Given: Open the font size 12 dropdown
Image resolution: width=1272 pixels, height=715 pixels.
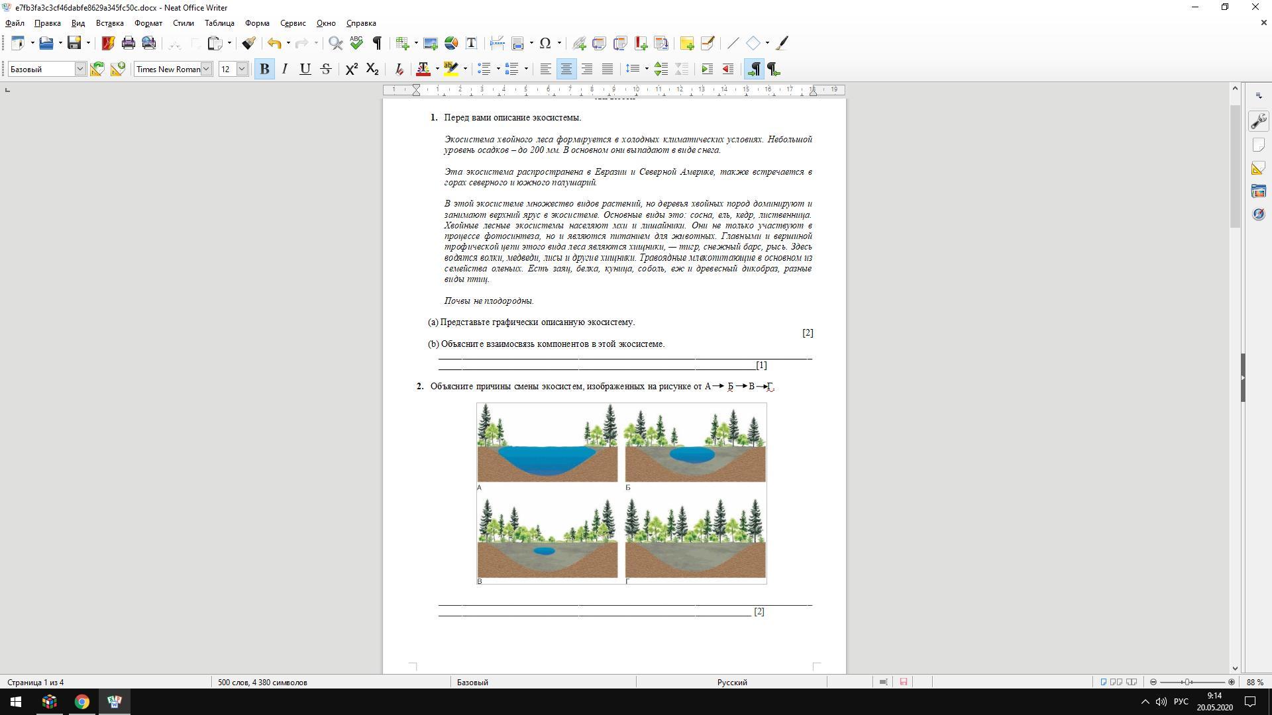Looking at the screenshot, I should pos(242,69).
